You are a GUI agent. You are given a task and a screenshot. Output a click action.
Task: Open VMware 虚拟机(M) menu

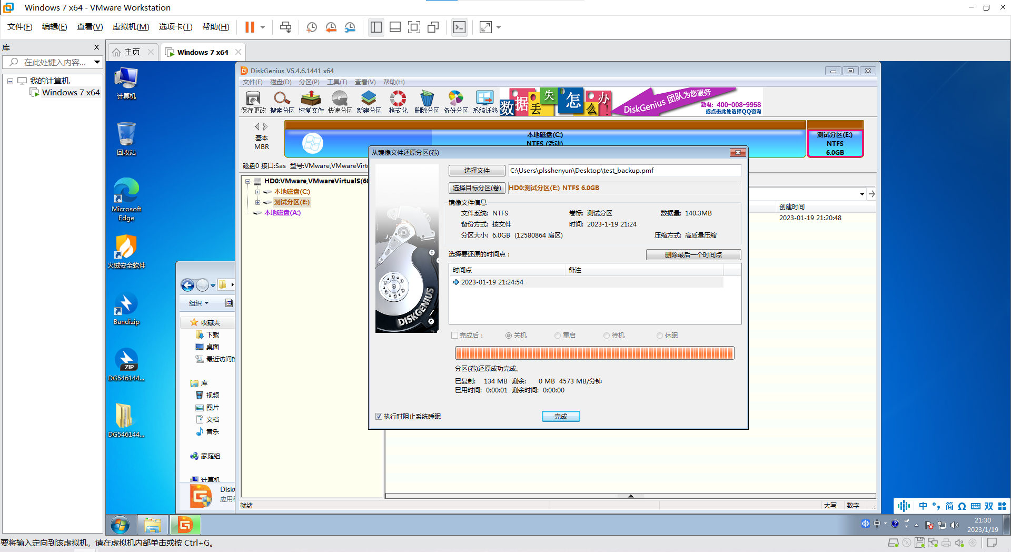pos(131,27)
